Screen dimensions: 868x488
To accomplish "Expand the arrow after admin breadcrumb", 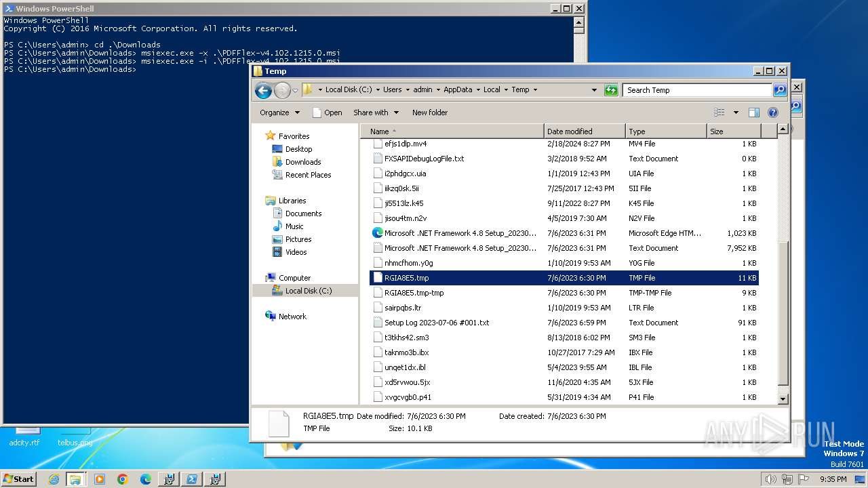I will pyautogui.click(x=437, y=89).
